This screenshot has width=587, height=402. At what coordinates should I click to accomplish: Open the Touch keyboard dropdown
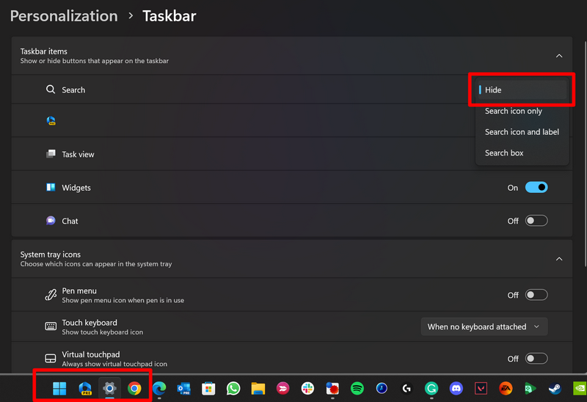[x=484, y=327]
